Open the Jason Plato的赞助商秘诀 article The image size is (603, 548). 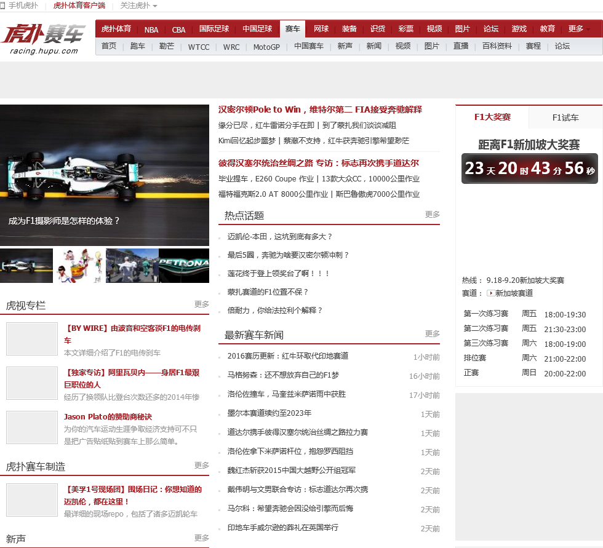(108, 417)
